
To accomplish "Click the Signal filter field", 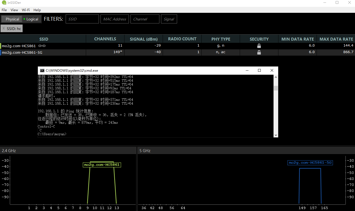I will pos(169,19).
